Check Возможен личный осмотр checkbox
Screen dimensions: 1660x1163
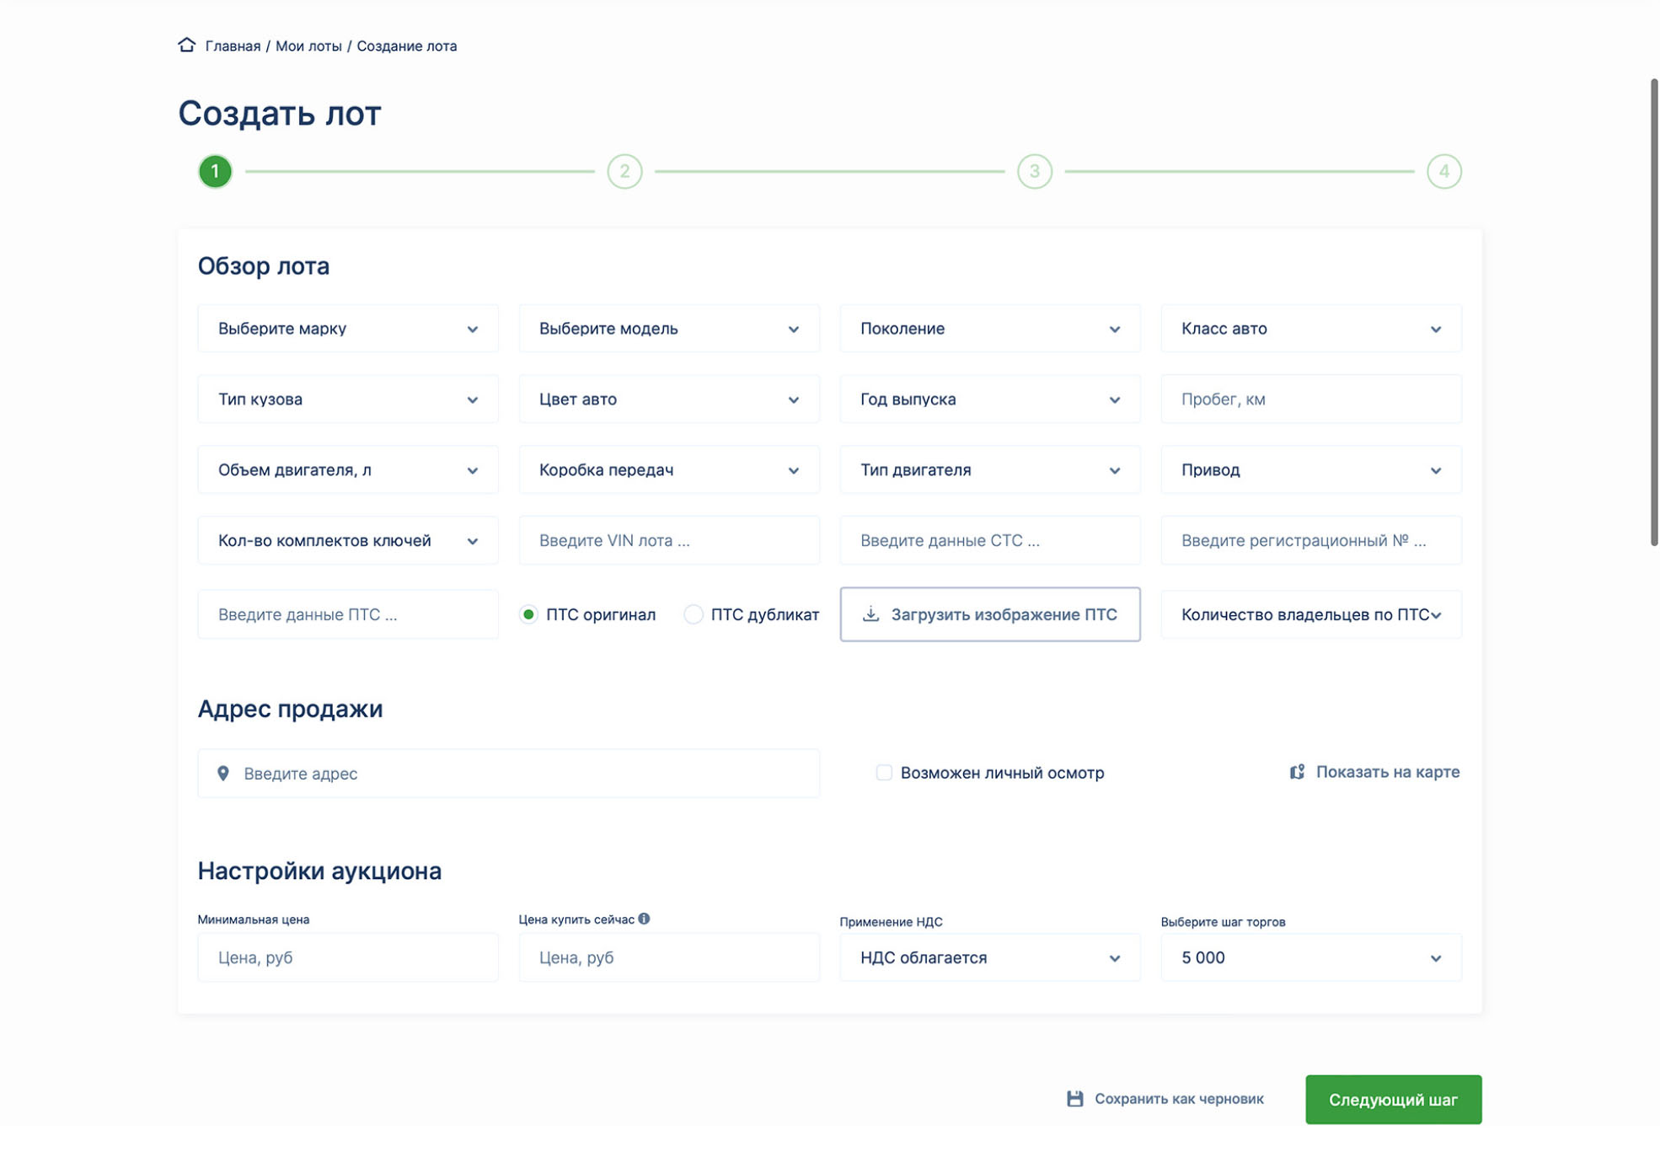point(884,773)
